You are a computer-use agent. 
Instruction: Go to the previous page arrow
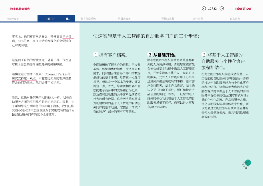204,8
